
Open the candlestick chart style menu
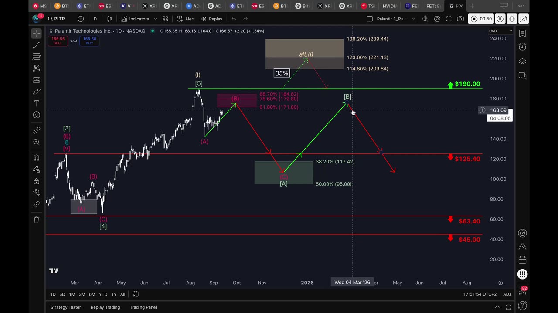(x=109, y=19)
